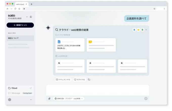
Task: Select the yellow slides filter icon in header
Action: click(x=138, y=30)
